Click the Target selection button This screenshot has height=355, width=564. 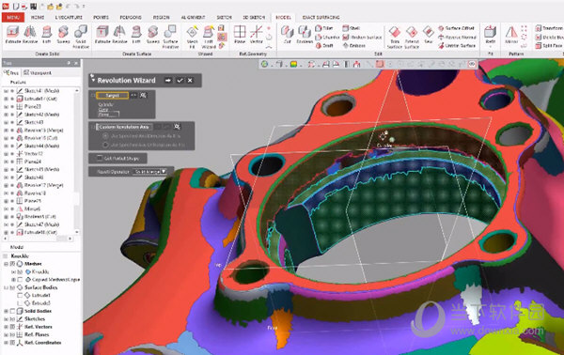coord(112,95)
